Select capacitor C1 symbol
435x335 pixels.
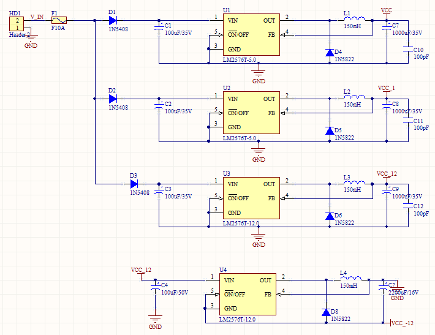click(159, 28)
